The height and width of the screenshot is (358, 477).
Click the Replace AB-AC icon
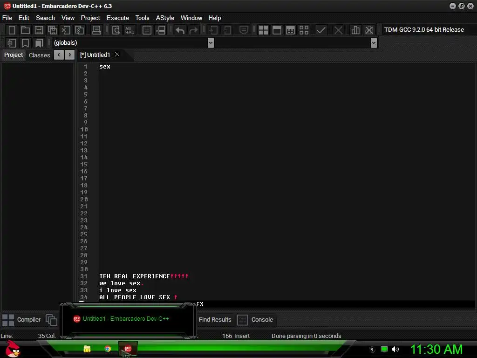click(x=129, y=30)
